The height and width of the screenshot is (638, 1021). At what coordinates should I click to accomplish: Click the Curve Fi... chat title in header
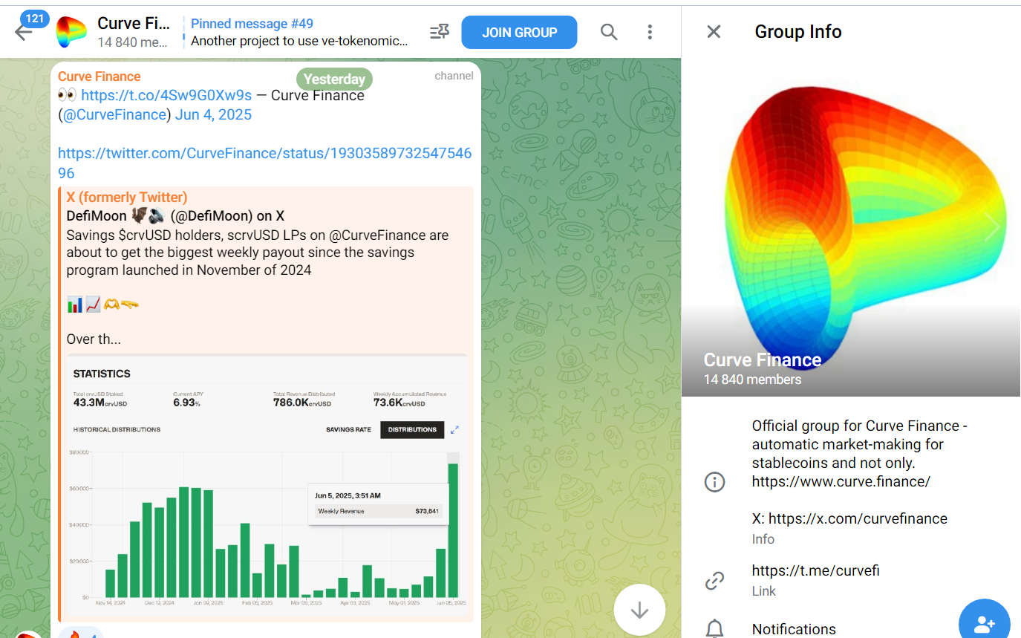pos(134,23)
